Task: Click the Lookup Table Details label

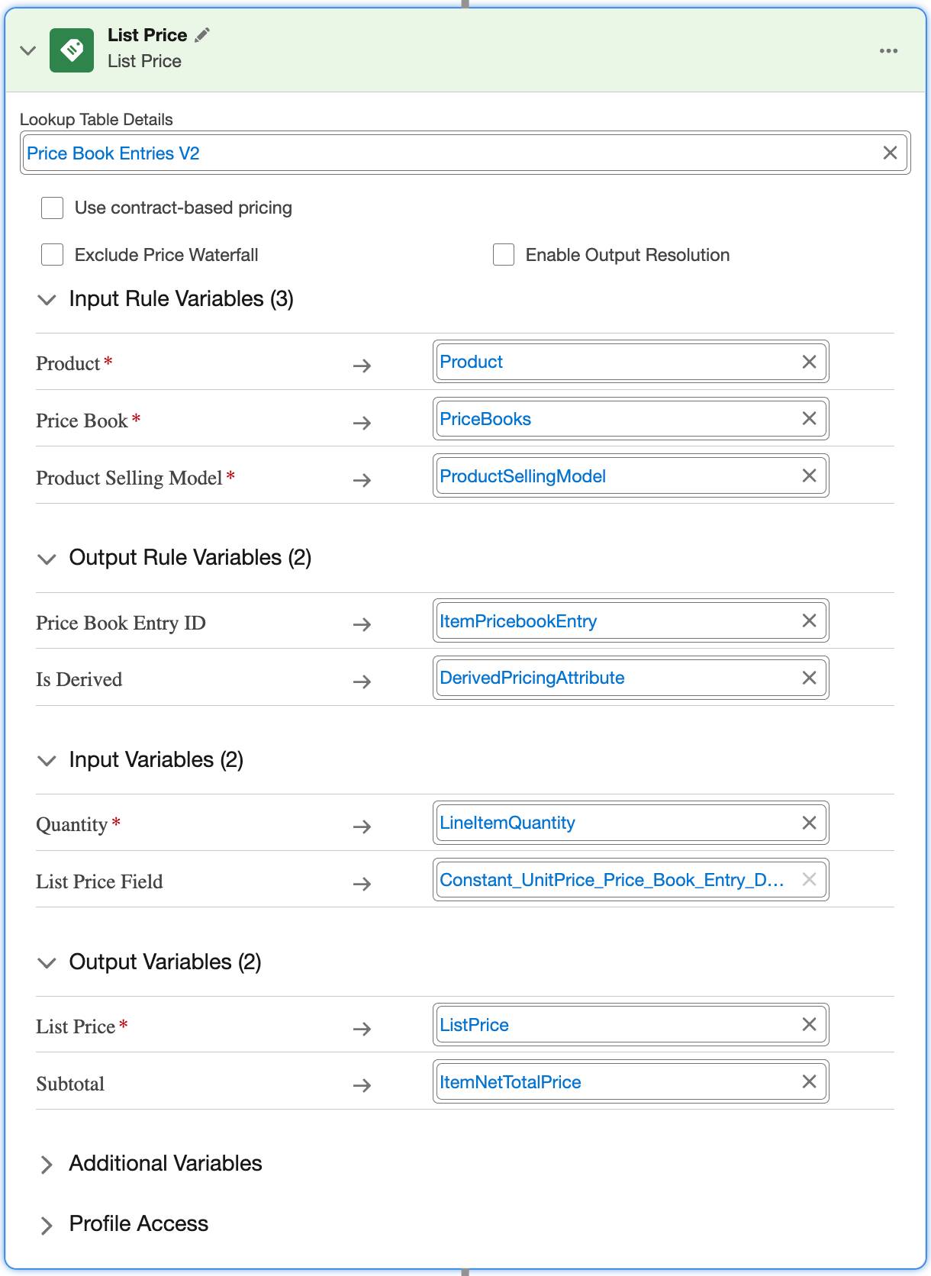Action: click(x=96, y=119)
